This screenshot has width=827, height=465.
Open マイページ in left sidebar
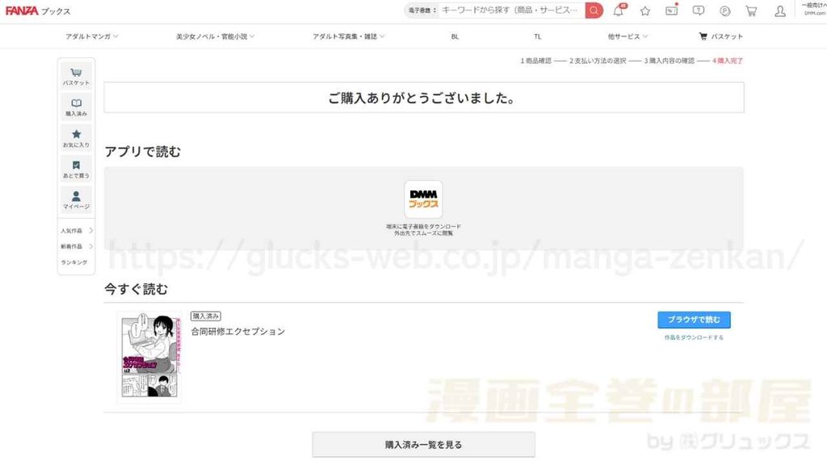tap(76, 200)
